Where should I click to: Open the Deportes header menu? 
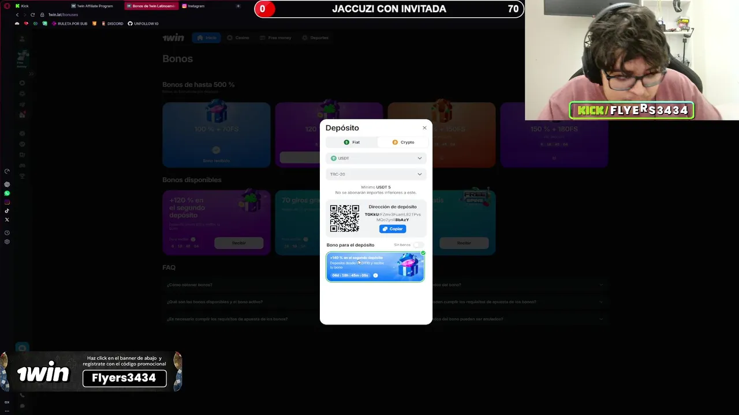(x=315, y=37)
